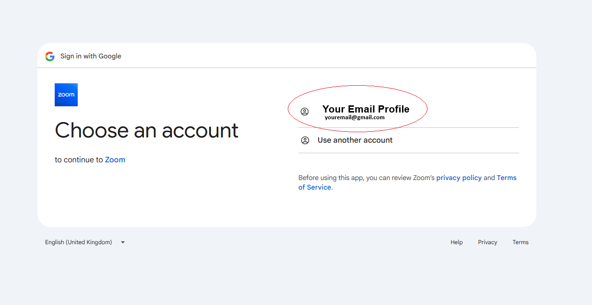Open Zoom's privacy policy link
The width and height of the screenshot is (592, 305).
point(459,178)
